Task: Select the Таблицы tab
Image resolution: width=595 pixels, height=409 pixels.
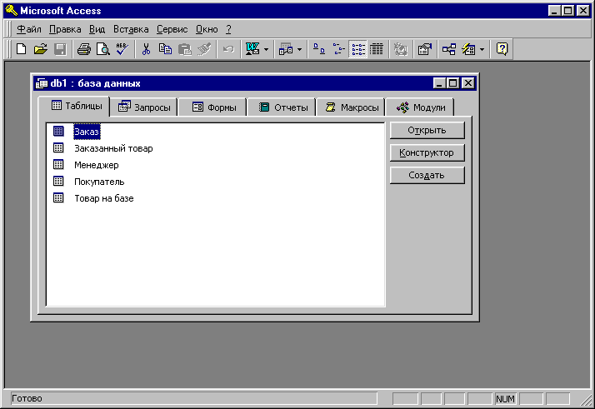Action: pos(74,106)
